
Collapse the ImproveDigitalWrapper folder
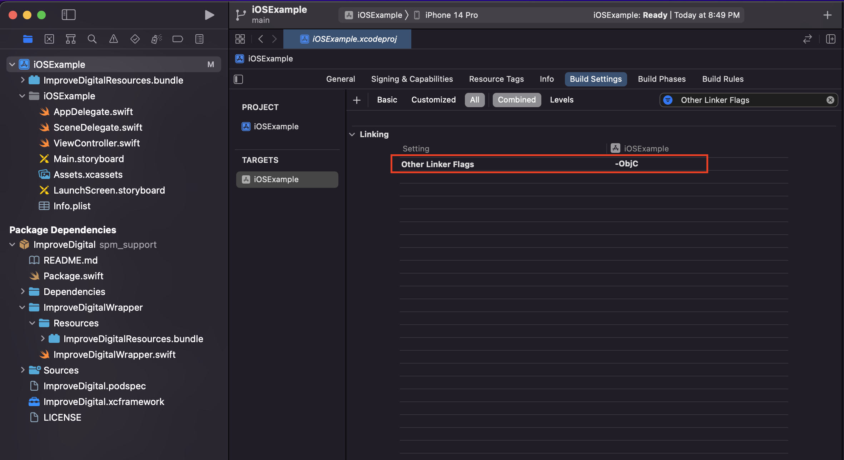point(22,307)
